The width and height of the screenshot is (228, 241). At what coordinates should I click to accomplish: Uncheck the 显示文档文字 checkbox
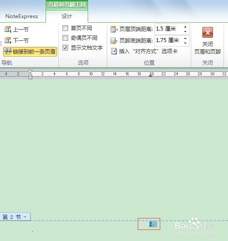(x=65, y=47)
